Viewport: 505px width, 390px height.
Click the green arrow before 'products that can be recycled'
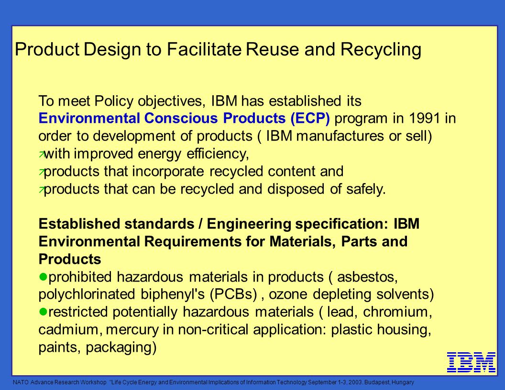pos(41,190)
